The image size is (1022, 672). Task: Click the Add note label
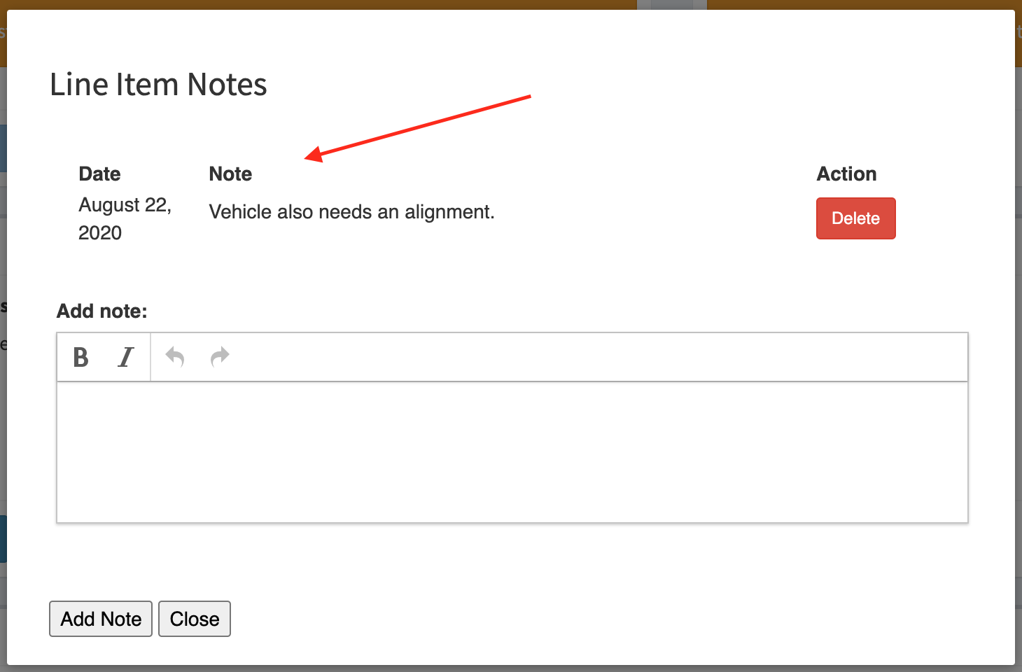102,311
